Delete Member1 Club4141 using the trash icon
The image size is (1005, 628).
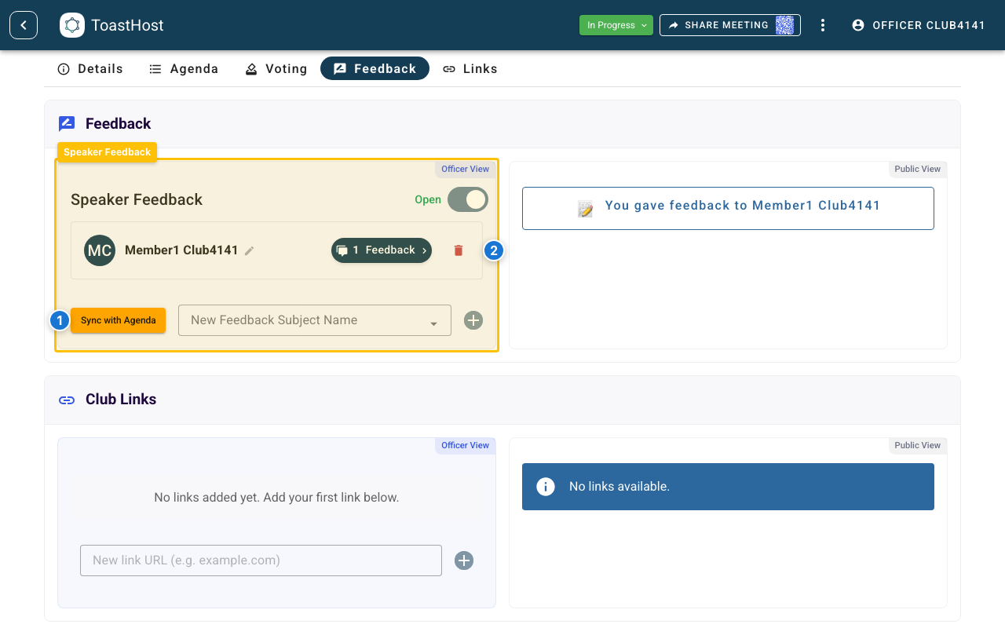(x=458, y=250)
